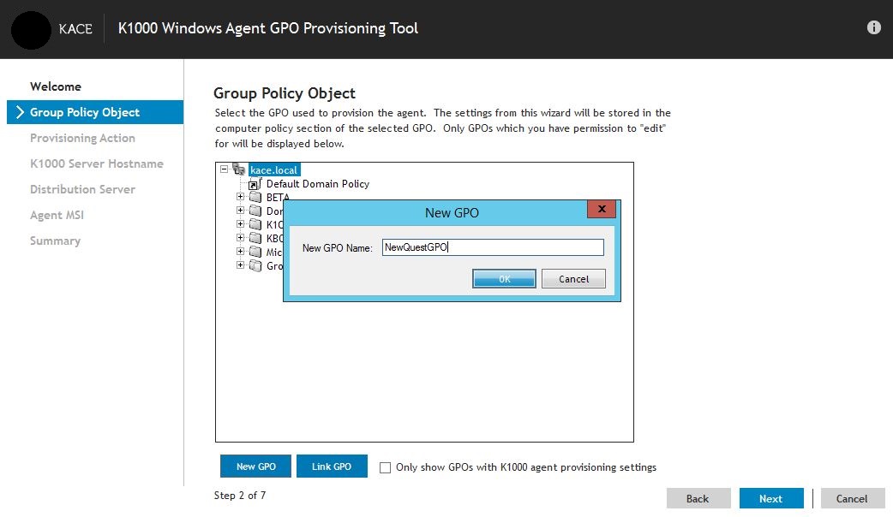Open the info icon in the header

[873, 27]
